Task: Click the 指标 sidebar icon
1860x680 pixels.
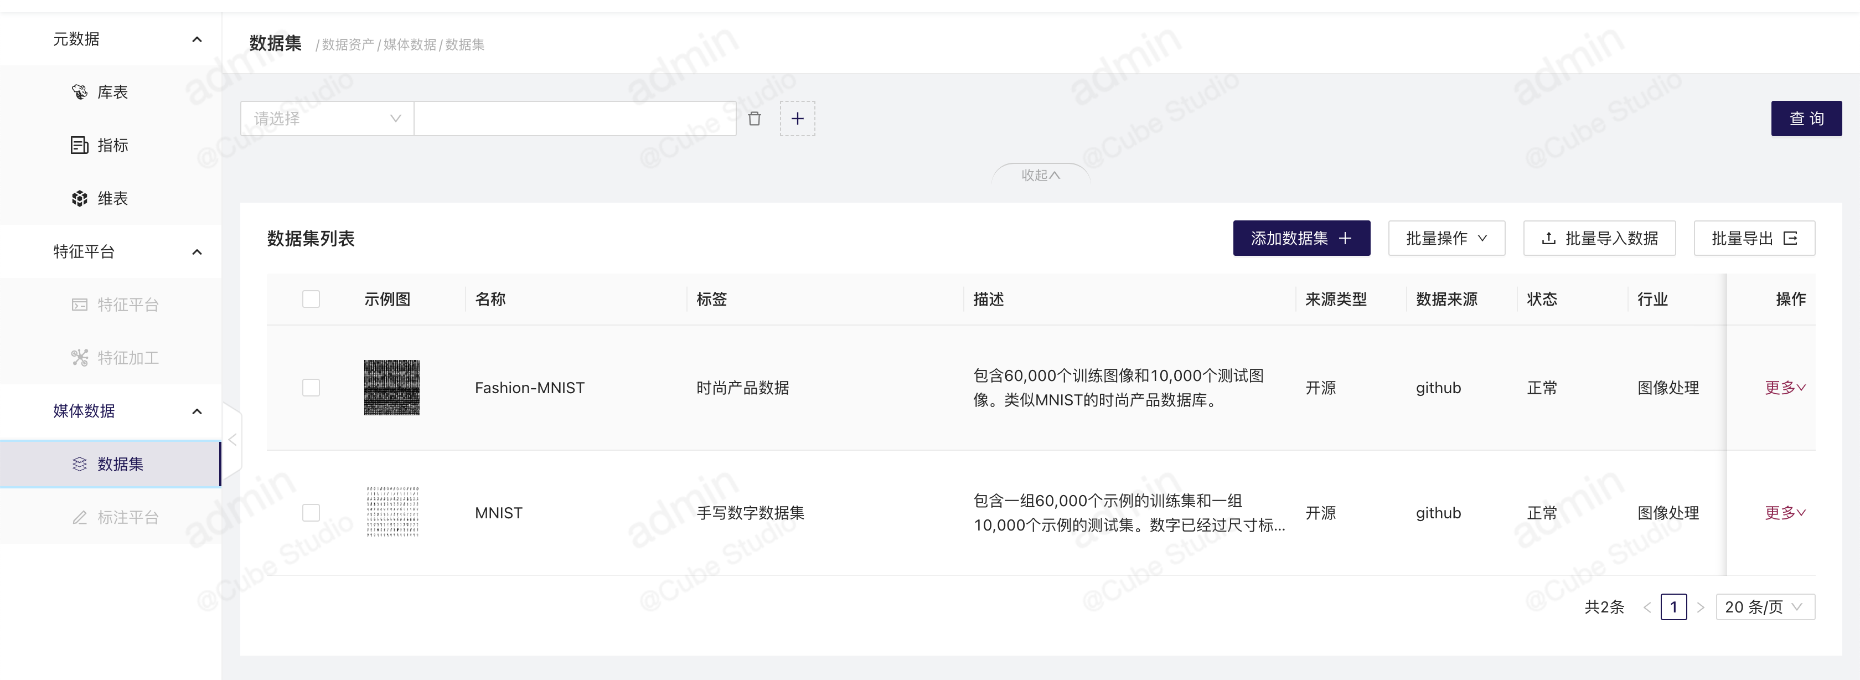Action: tap(79, 145)
